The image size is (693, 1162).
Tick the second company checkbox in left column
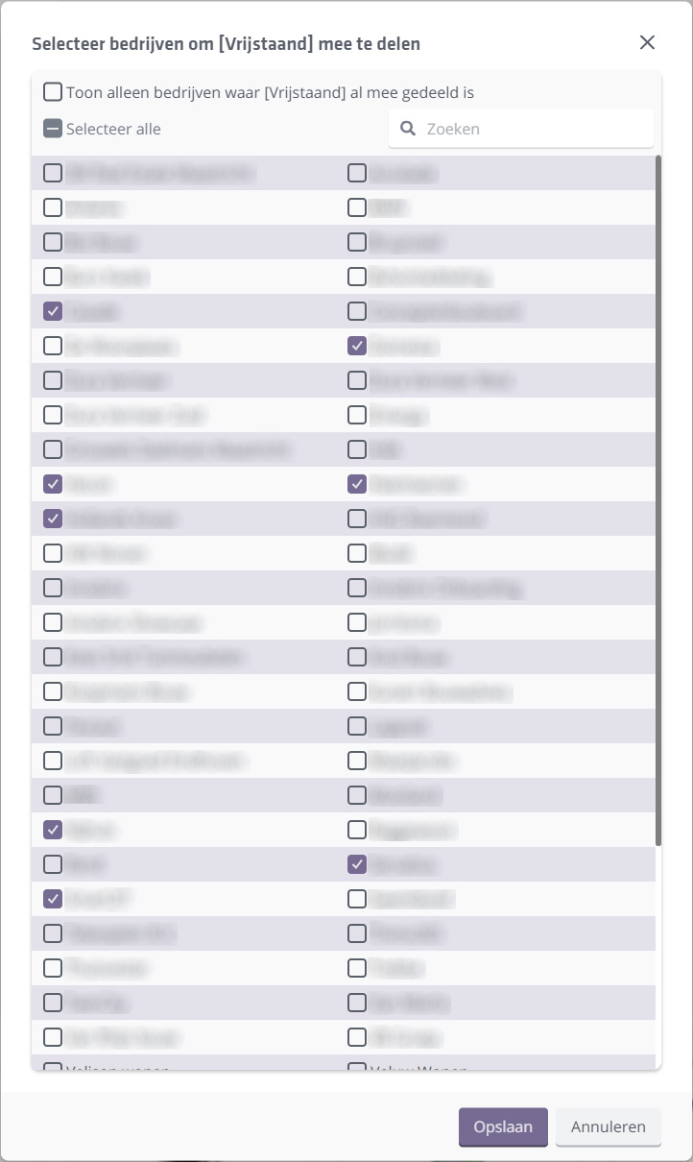click(53, 207)
